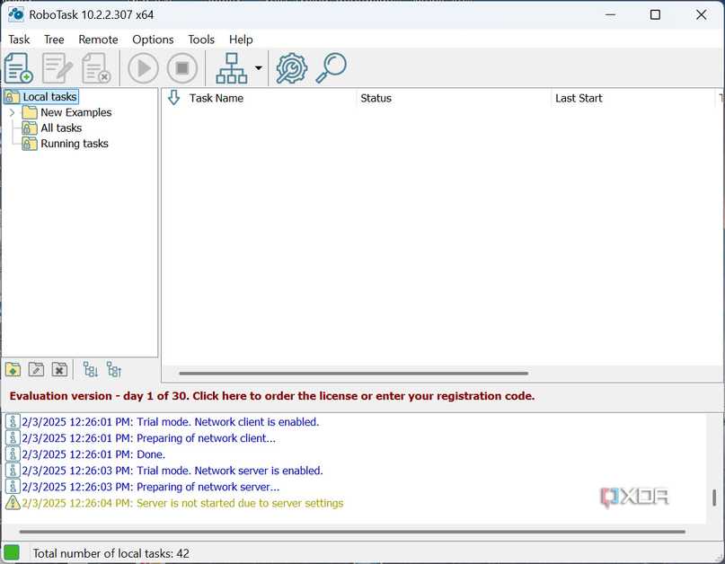Click the magnifier search icon
This screenshot has height=564, width=725.
(x=332, y=68)
